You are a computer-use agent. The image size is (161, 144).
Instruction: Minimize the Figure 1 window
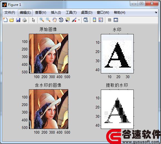pos(134,4)
